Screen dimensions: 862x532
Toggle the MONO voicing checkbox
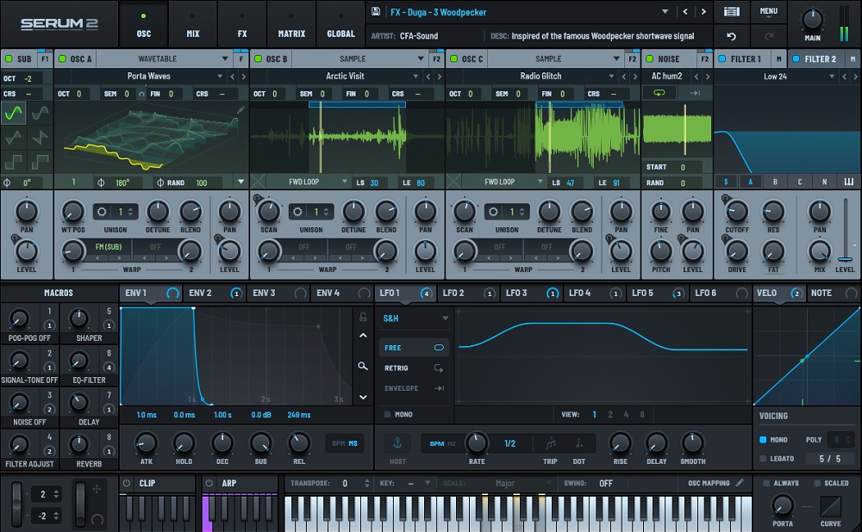(x=763, y=440)
